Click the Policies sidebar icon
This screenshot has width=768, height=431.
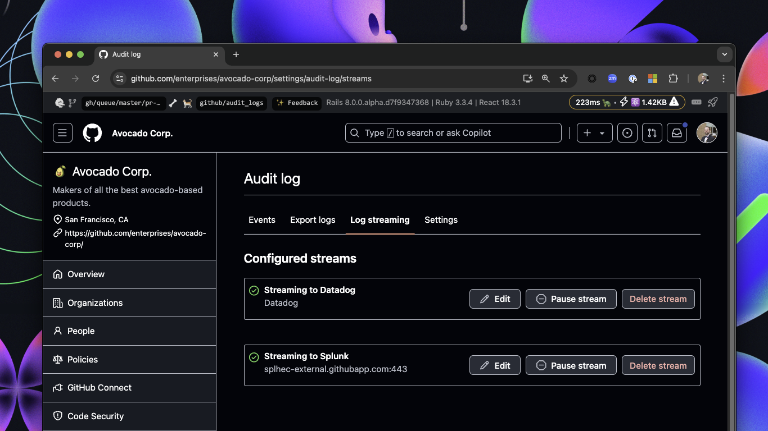(x=57, y=359)
